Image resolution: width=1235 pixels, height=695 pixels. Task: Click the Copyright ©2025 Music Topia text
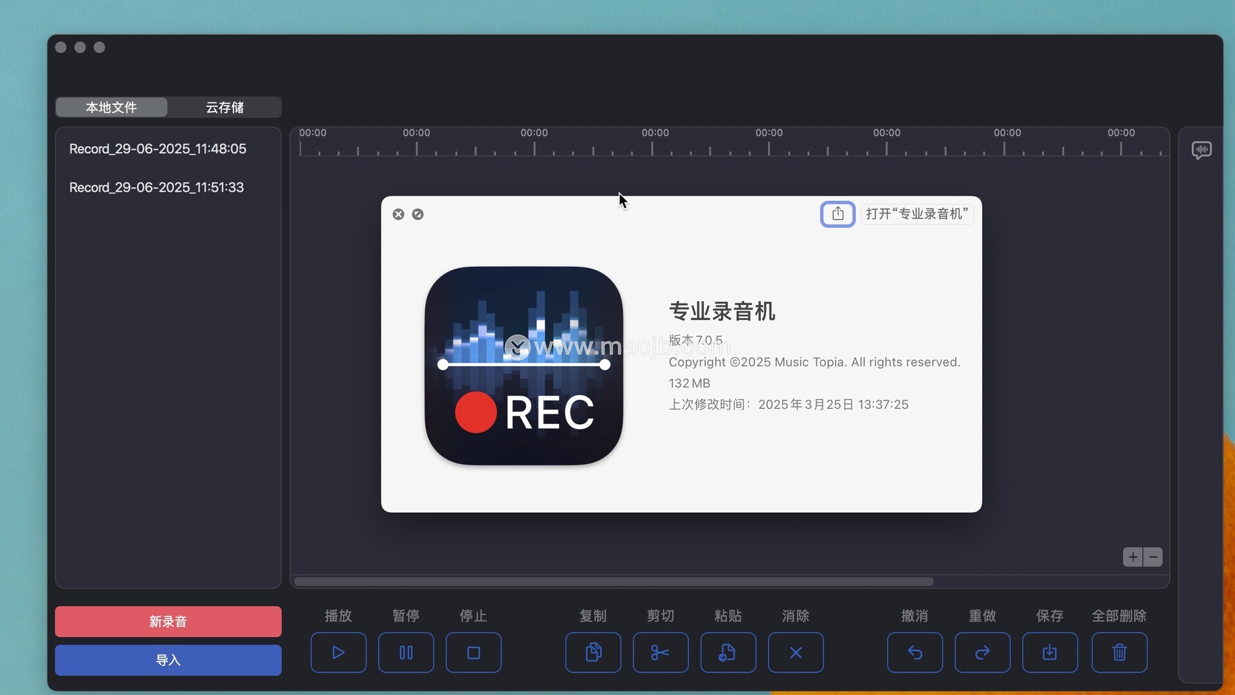tap(814, 362)
